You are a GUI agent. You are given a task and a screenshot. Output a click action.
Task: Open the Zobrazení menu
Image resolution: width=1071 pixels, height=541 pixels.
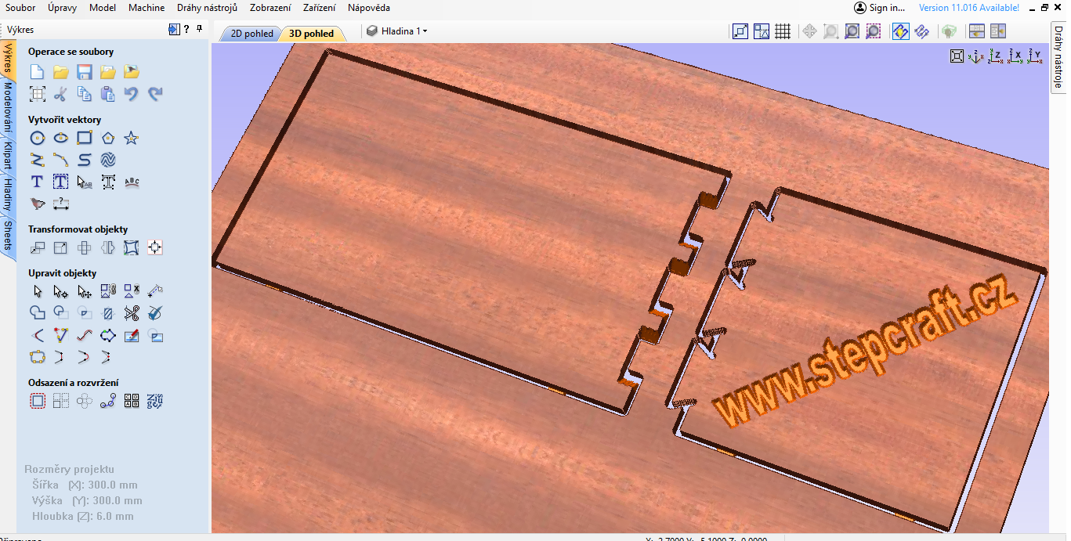tap(270, 8)
